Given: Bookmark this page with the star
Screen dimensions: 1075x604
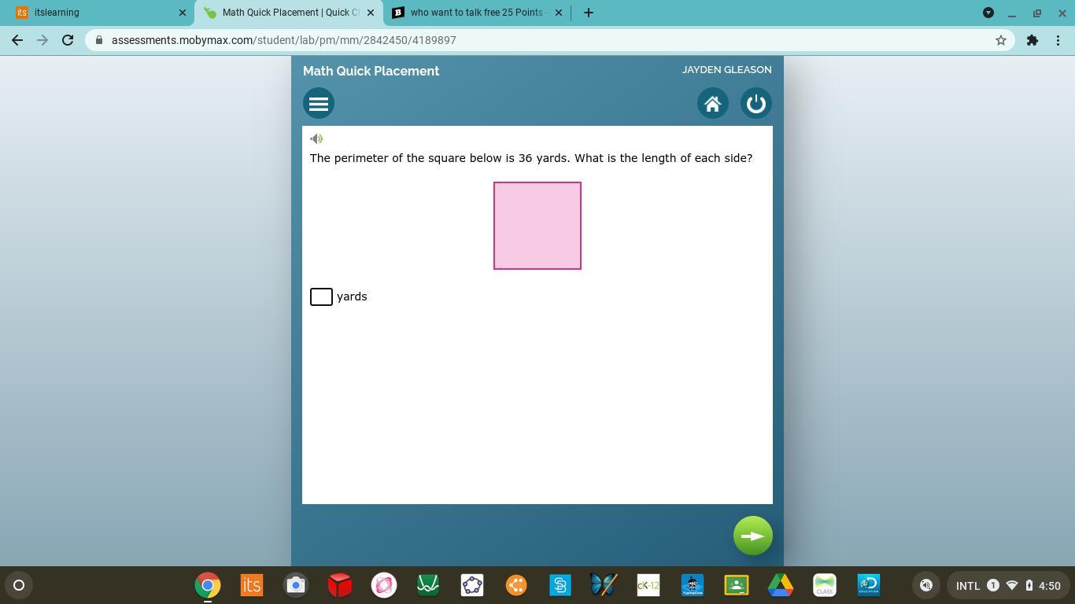Looking at the screenshot, I should [1001, 40].
